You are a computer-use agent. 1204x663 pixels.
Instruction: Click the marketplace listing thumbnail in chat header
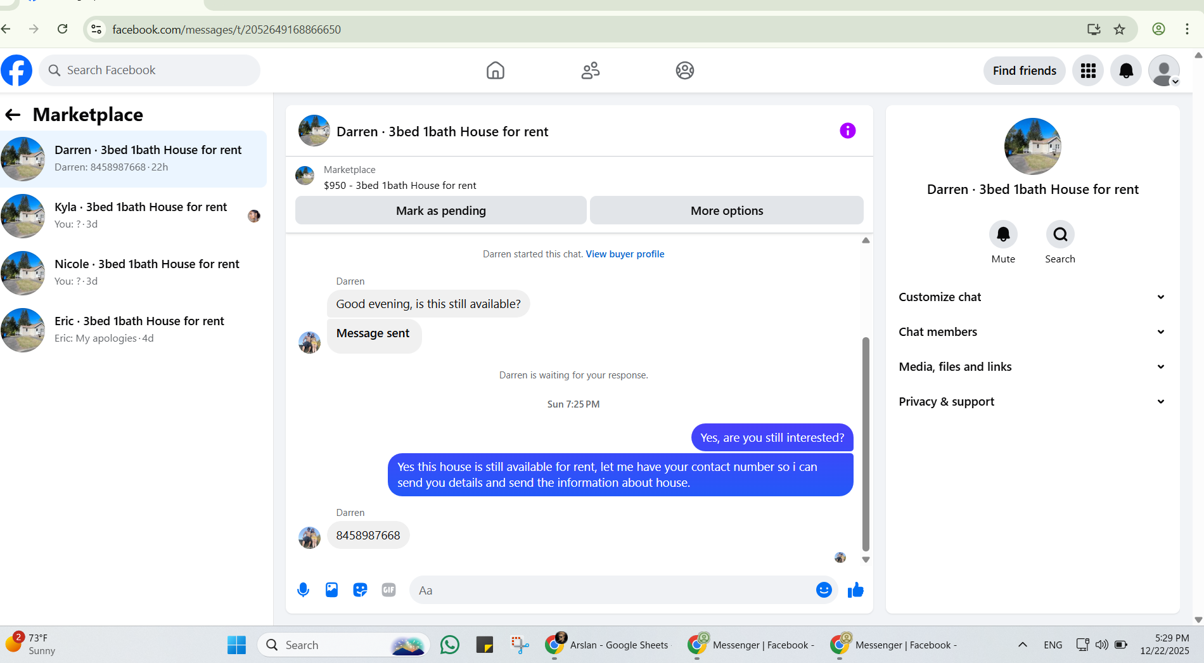point(314,131)
